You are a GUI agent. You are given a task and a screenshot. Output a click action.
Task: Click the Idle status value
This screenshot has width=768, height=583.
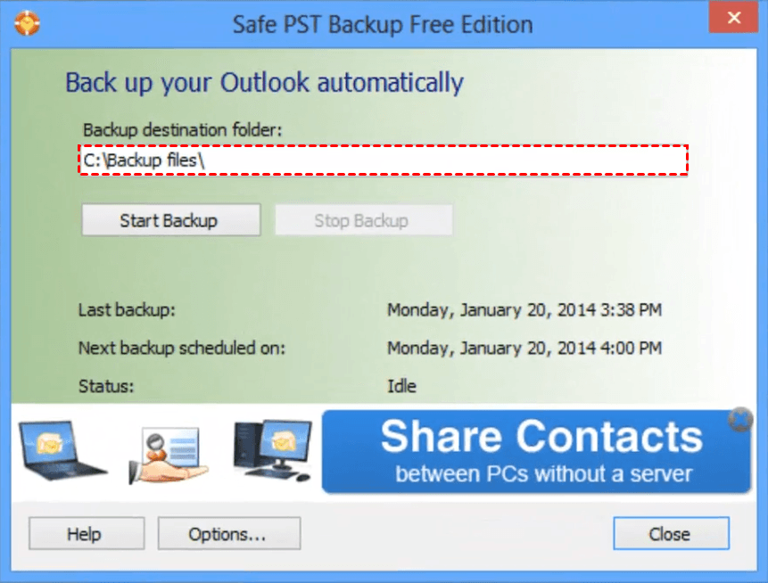pyautogui.click(x=401, y=386)
